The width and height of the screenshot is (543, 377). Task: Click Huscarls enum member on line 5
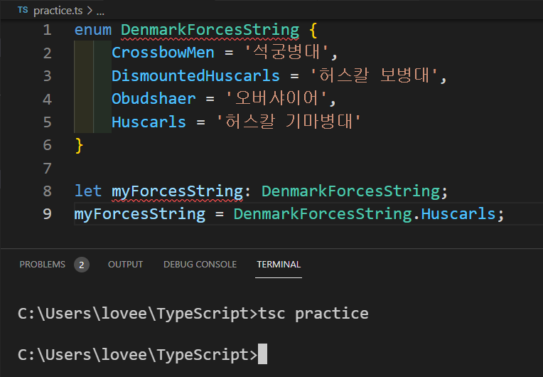[149, 122]
